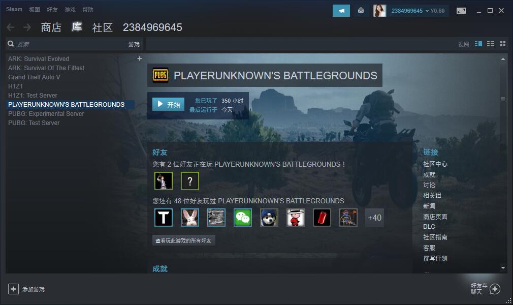
Task: Open the DLC link
Action: tap(429, 227)
